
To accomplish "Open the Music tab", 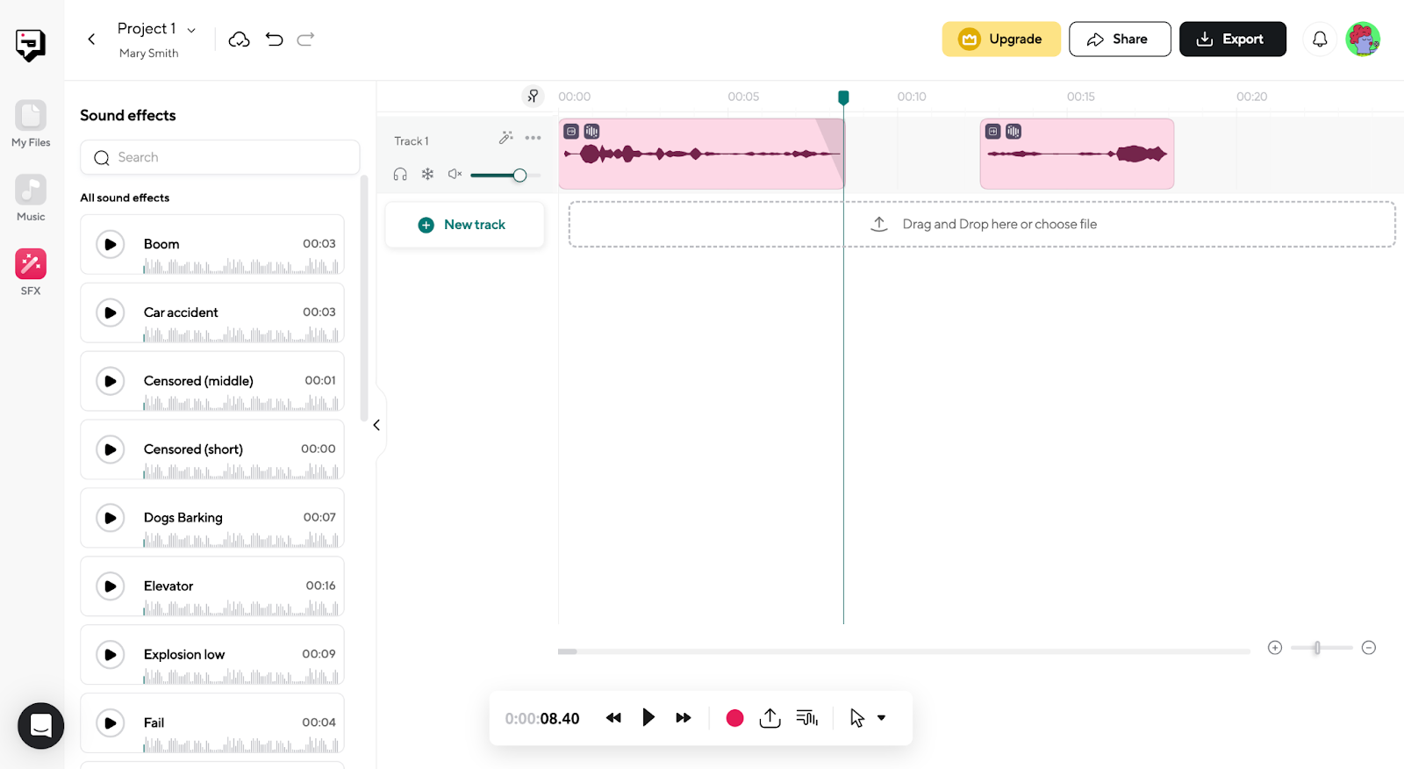I will click(31, 198).
